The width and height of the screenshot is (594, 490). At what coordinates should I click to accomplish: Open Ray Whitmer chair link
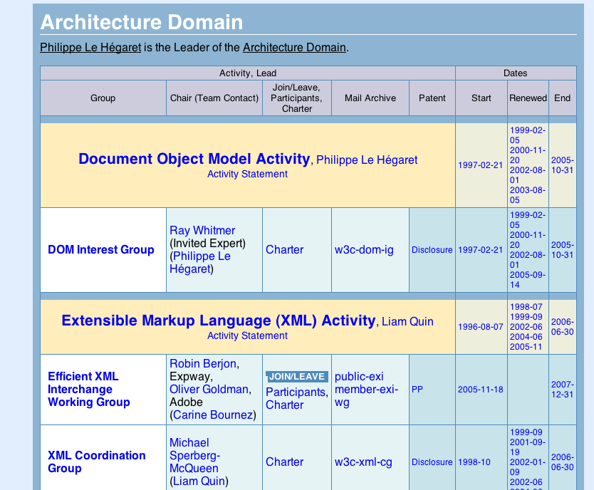click(202, 230)
